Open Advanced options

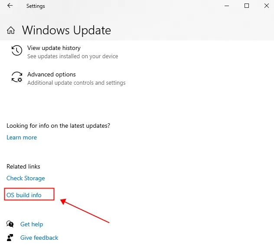51,74
